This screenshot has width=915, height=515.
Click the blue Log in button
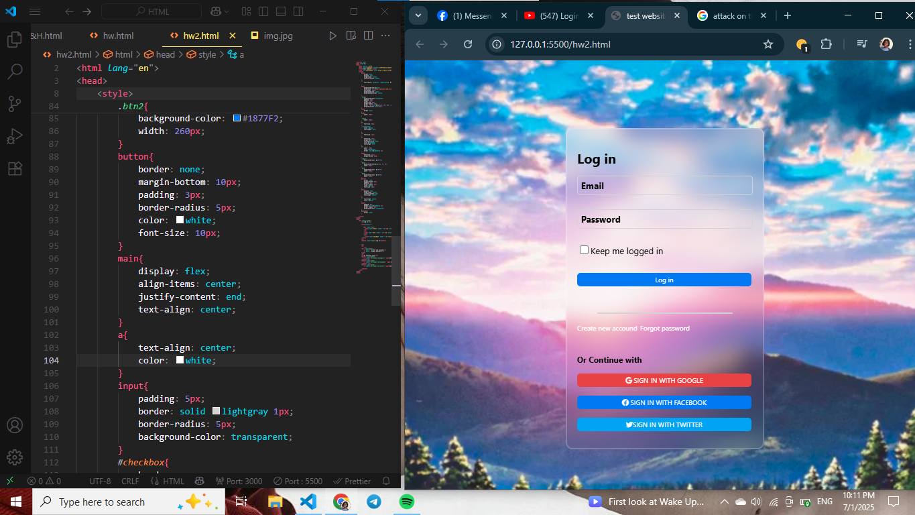pos(664,280)
